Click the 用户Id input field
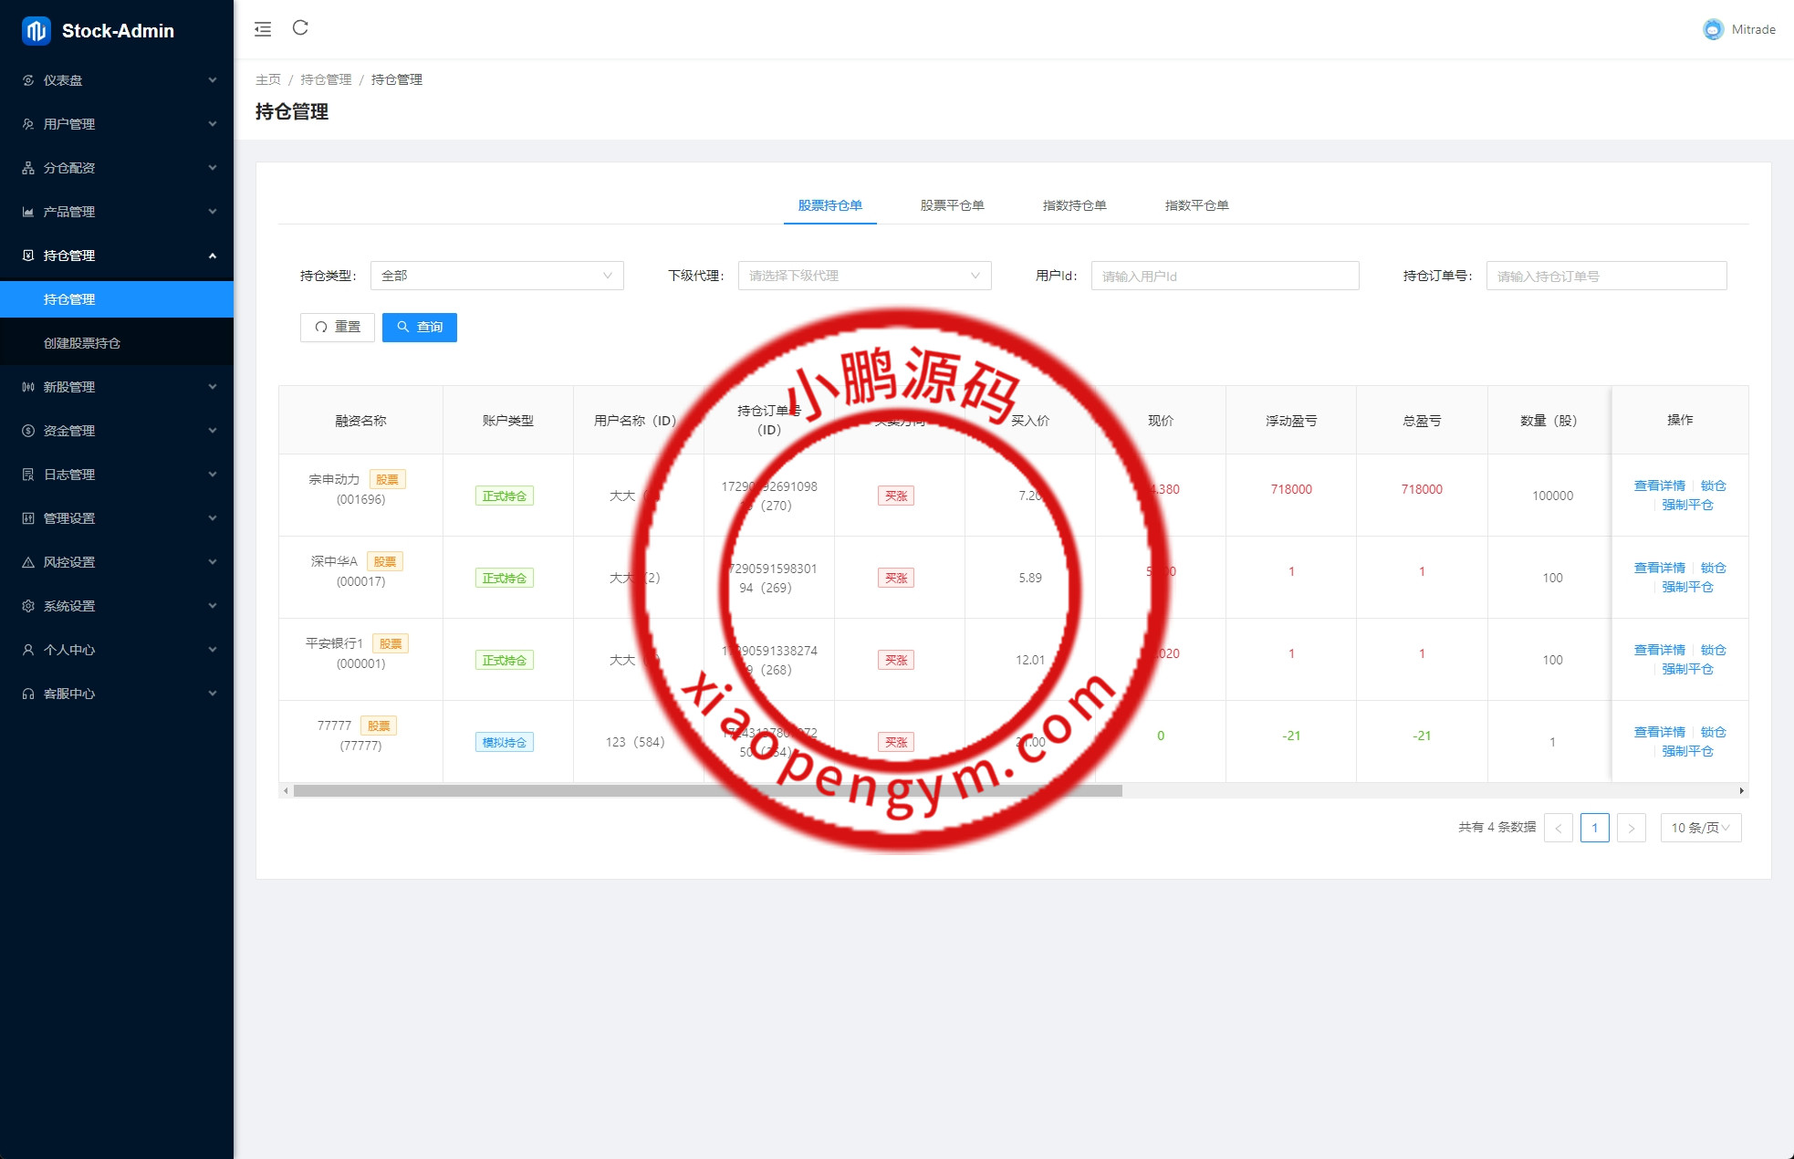 1224,276
